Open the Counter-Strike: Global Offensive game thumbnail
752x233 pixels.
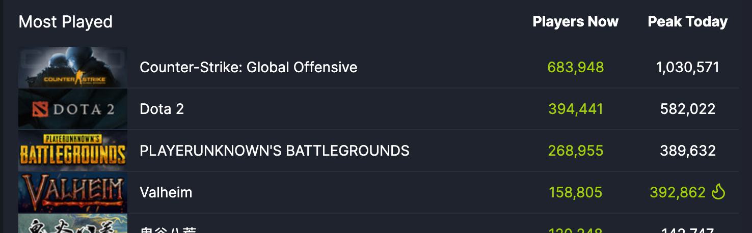coord(73,68)
